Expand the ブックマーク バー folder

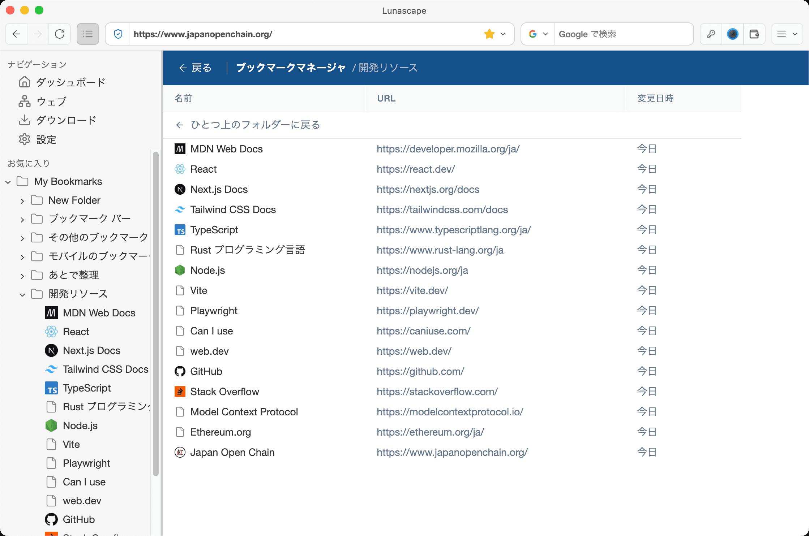(x=22, y=219)
